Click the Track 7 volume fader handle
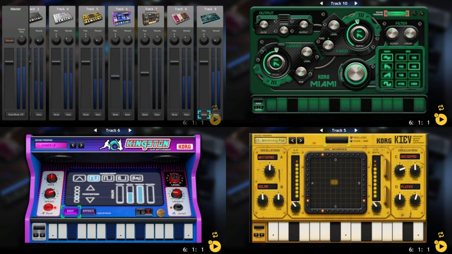452x254 pixels. [x=145, y=73]
